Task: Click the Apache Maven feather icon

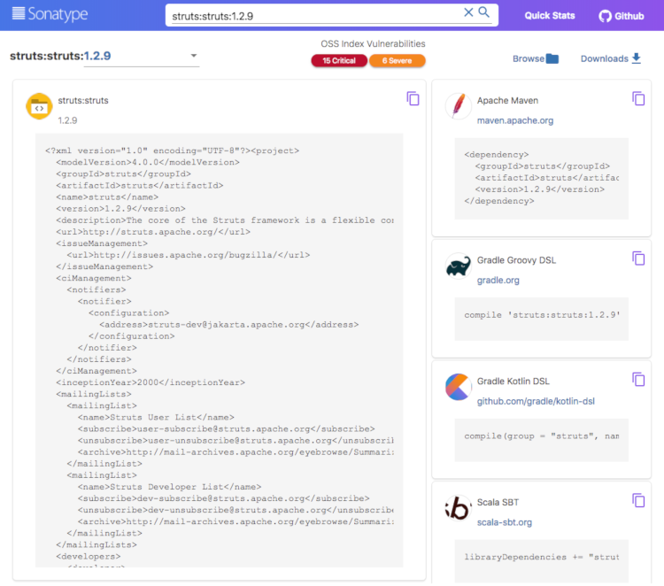Action: (x=459, y=106)
